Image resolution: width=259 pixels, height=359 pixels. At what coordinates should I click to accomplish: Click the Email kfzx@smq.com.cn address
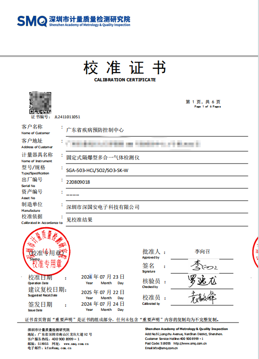(161, 348)
